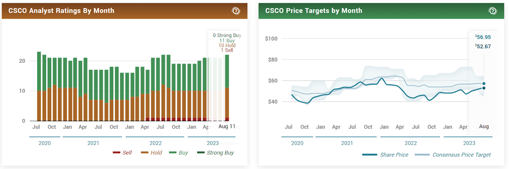The image size is (509, 169).
Task: Click the green Buy legend swatch
Action: 173,153
